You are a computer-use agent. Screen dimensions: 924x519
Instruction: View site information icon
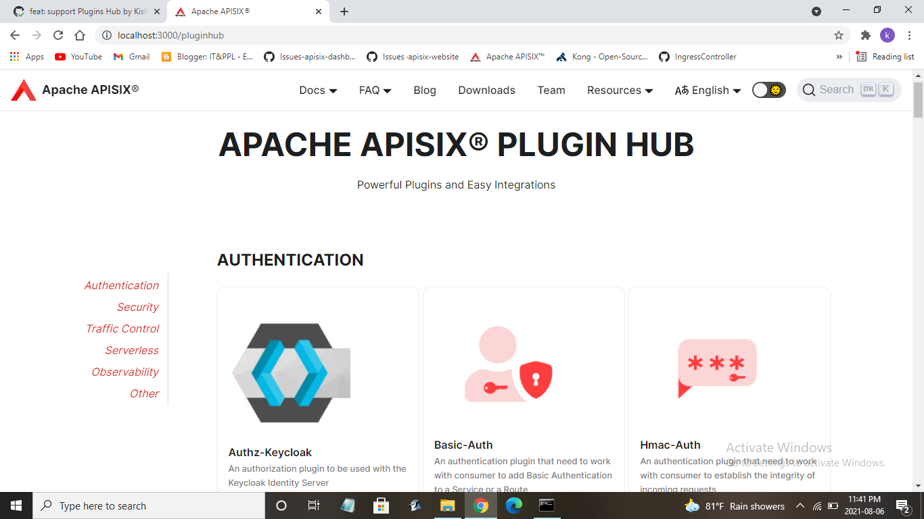click(106, 35)
